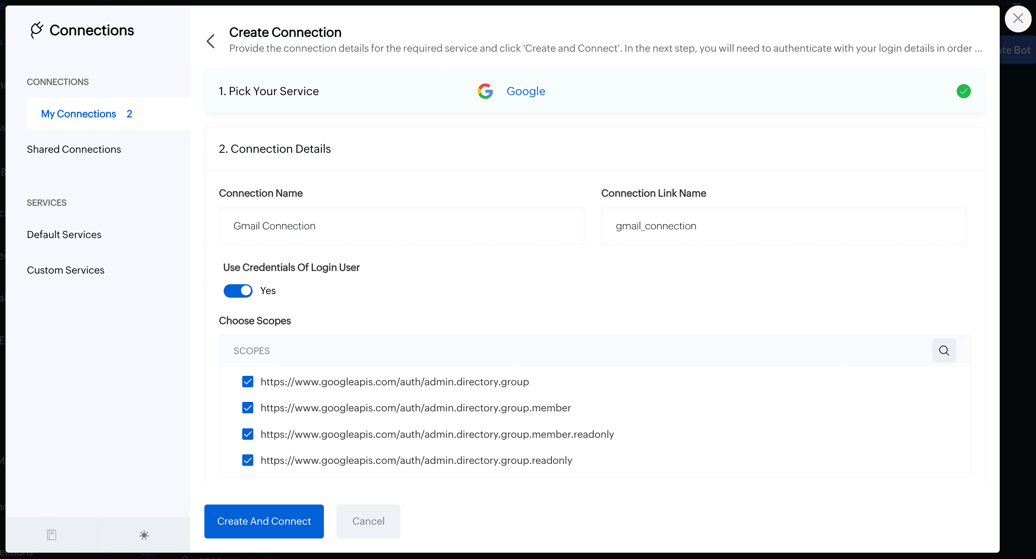Click the sun brightness icon at the sidebar bottom
Image resolution: width=1036 pixels, height=559 pixels.
point(144,535)
